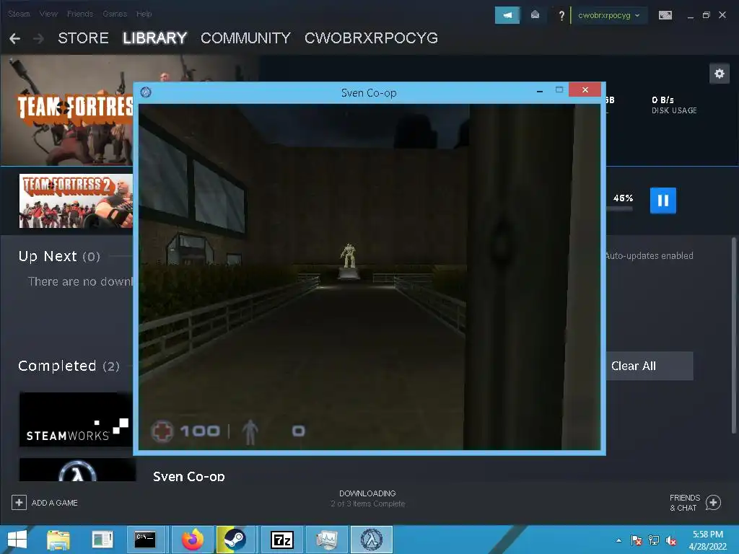The image size is (739, 554).
Task: Click the Auto-updates enabled text
Action: coord(650,256)
